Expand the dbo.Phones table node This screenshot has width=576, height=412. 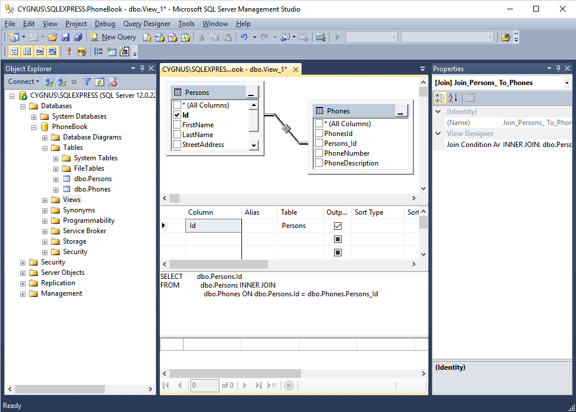[x=56, y=189]
